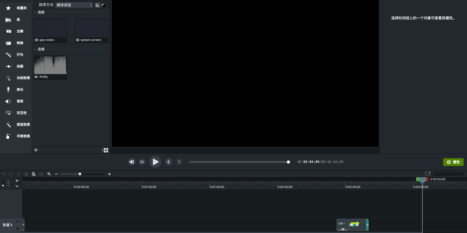The image size is (467, 233).
Task: Switch media bin sort to descending order
Action: (x=103, y=5)
